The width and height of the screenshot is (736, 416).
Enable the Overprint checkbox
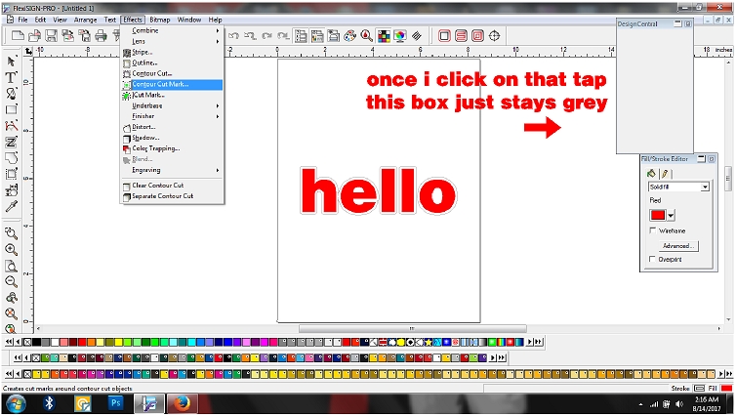(x=652, y=259)
